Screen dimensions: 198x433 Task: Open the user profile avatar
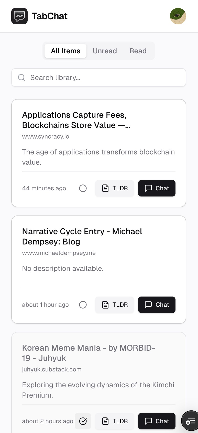[x=178, y=16]
